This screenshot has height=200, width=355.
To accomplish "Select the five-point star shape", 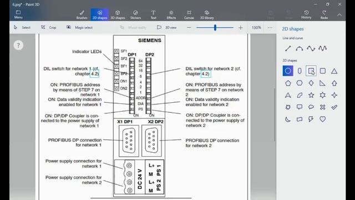I will pyautogui.click(x=311, y=95).
